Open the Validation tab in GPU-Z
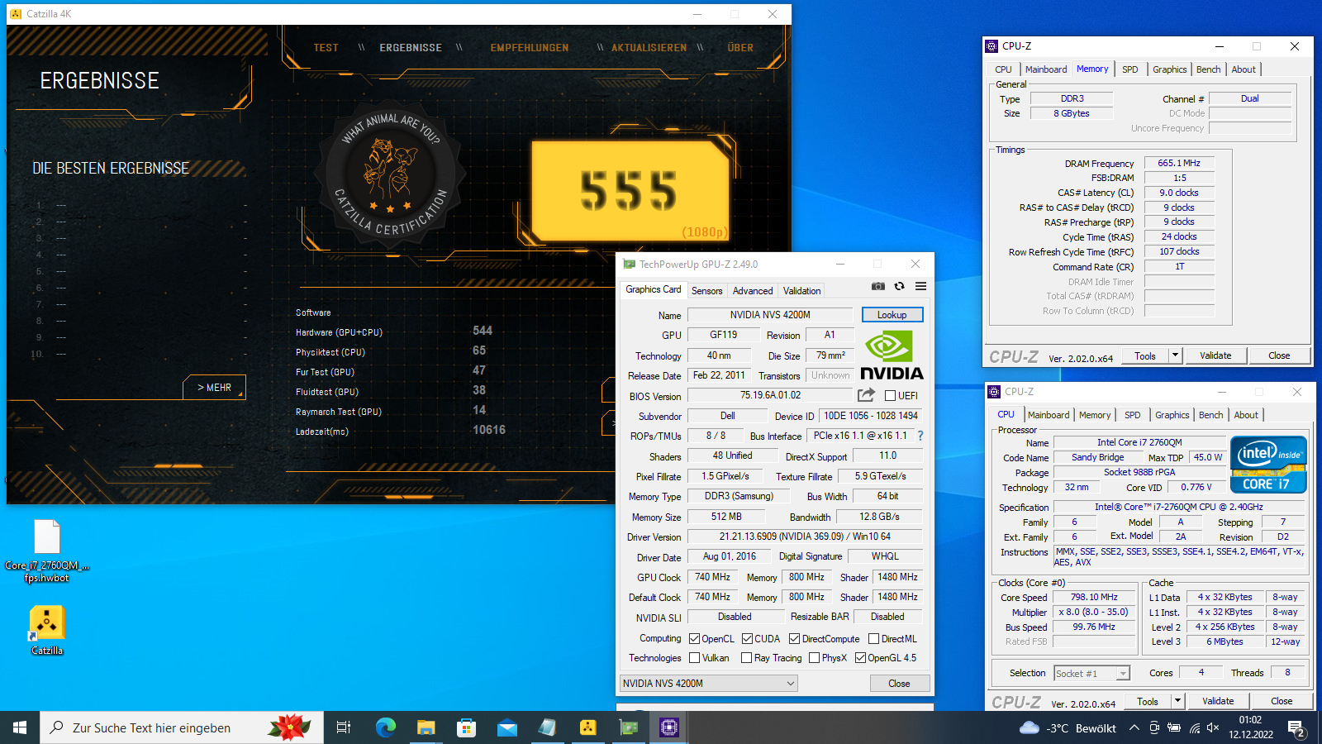 tap(801, 290)
